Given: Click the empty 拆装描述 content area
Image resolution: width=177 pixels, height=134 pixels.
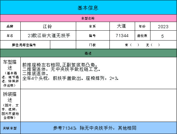Looking at the screenshot, I should 99,105.
